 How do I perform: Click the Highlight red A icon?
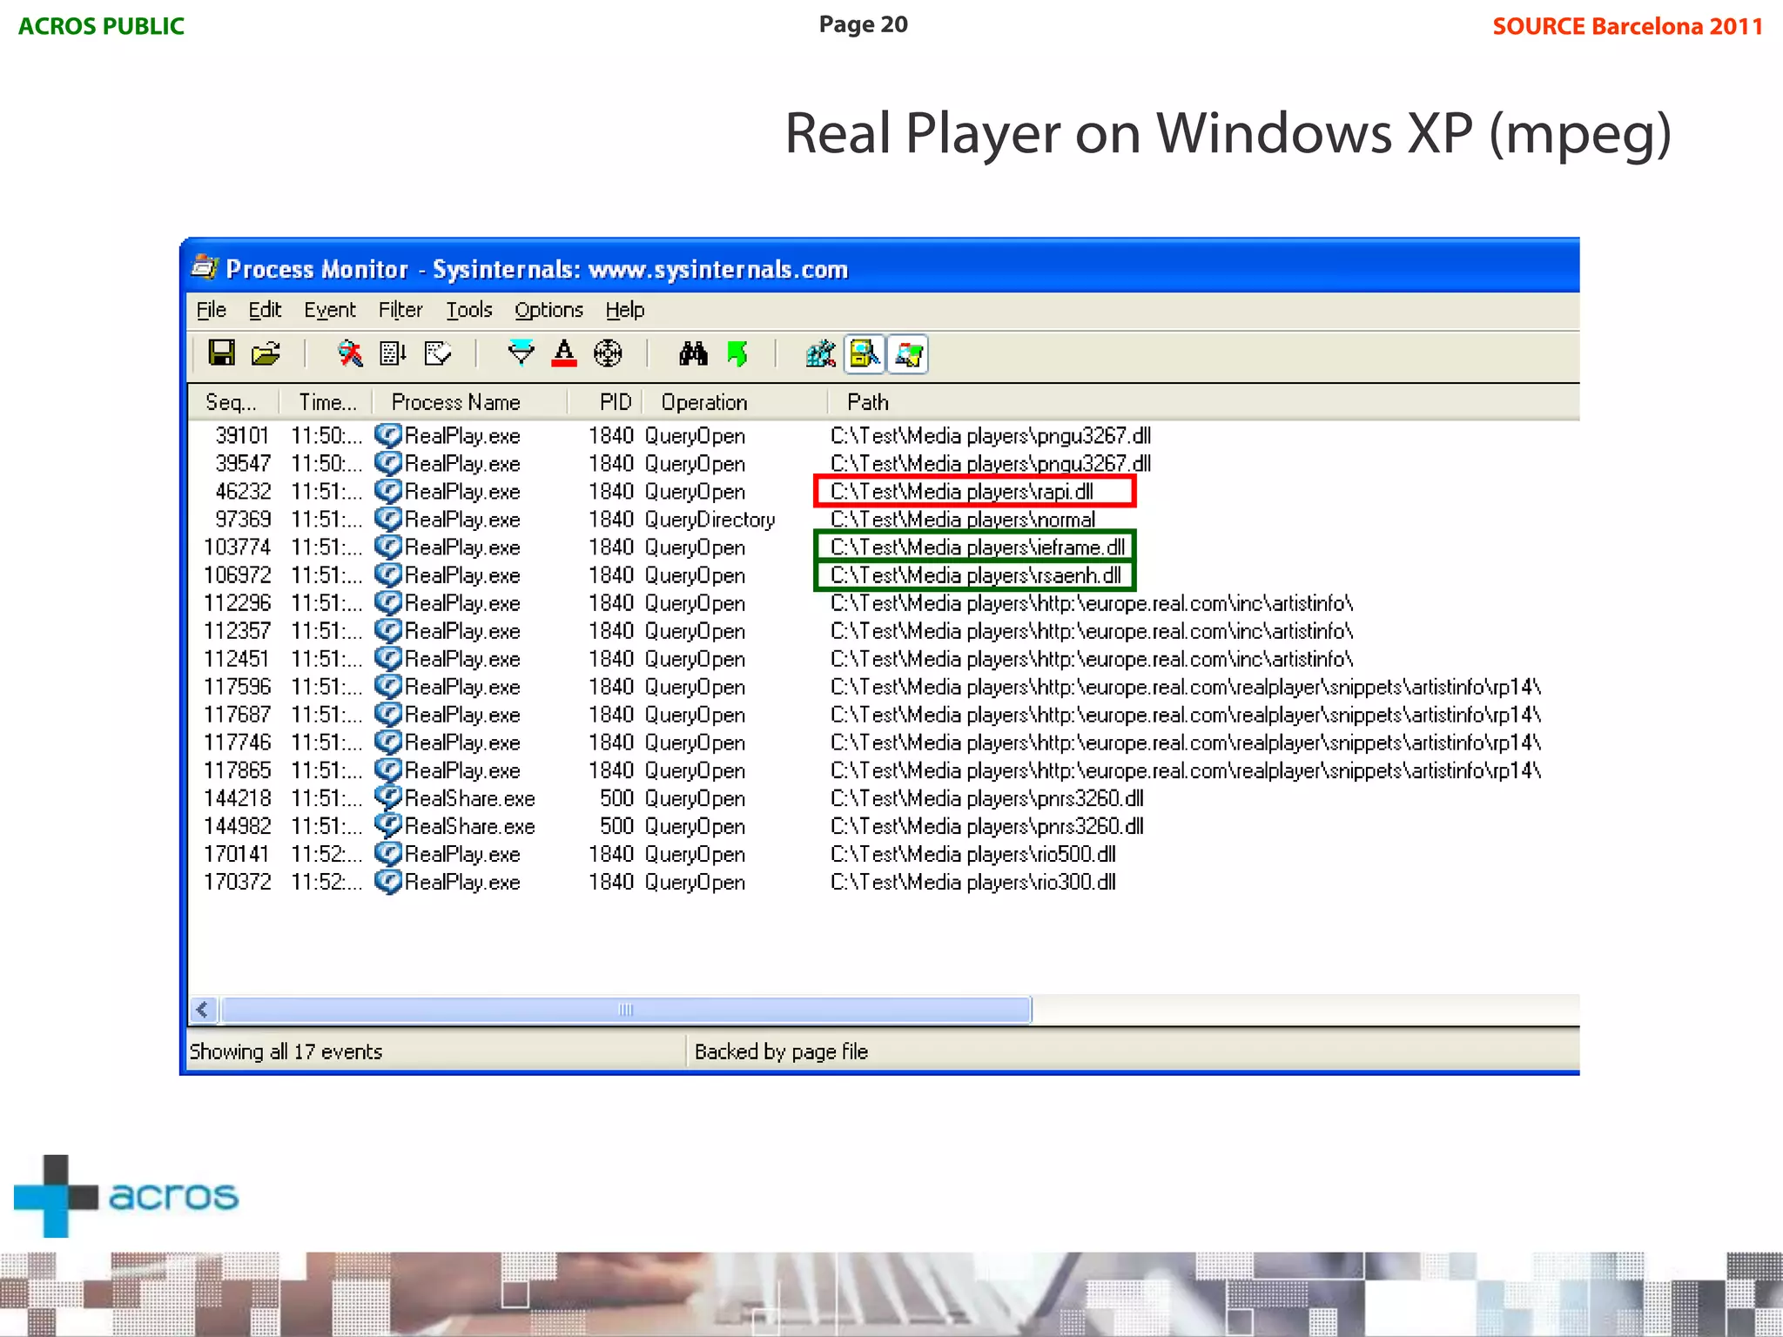[x=564, y=353]
